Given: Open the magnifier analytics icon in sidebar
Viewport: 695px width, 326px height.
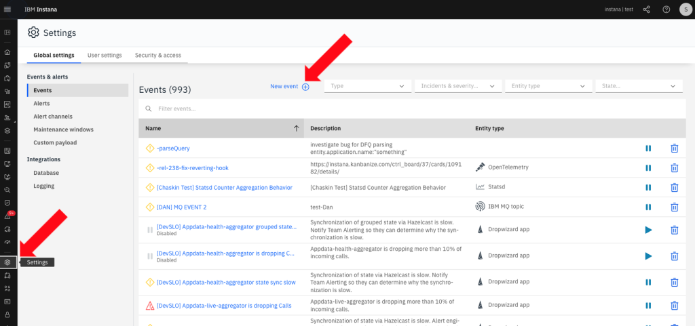Looking at the screenshot, I should (x=7, y=190).
